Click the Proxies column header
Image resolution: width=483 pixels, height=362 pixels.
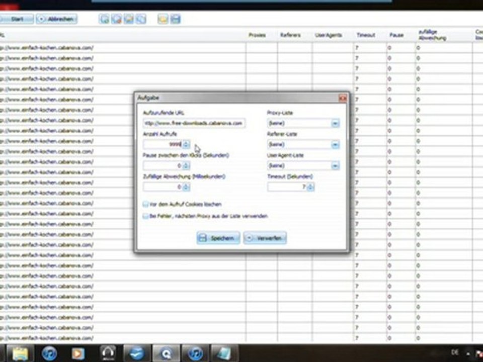coord(257,35)
